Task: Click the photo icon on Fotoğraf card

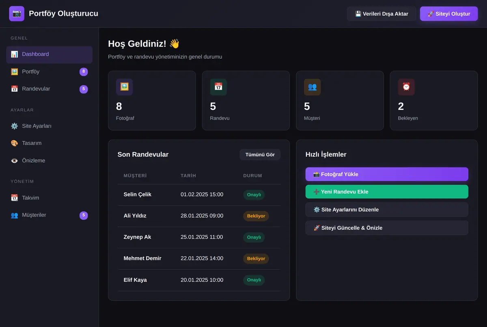Action: [124, 87]
